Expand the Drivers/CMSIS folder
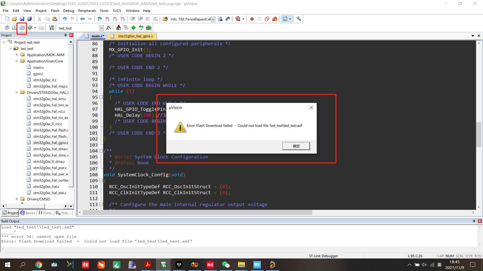Image resolution: width=483 pixels, height=271 pixels. (17, 199)
